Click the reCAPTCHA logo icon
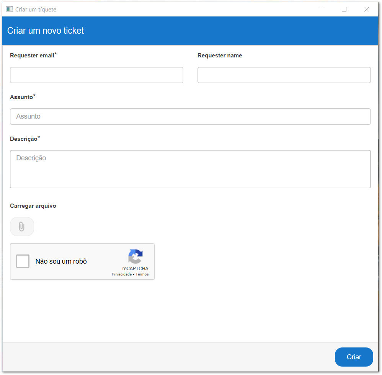The width and height of the screenshot is (382, 375). [x=135, y=256]
